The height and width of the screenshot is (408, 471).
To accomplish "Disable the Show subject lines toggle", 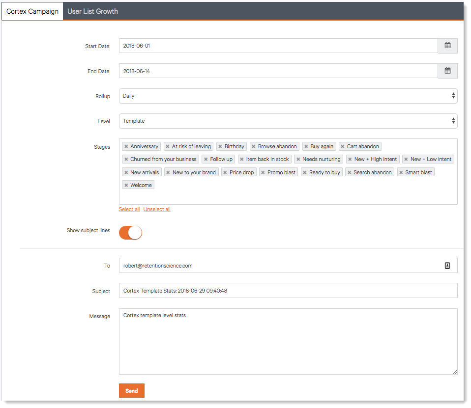I will tap(130, 233).
